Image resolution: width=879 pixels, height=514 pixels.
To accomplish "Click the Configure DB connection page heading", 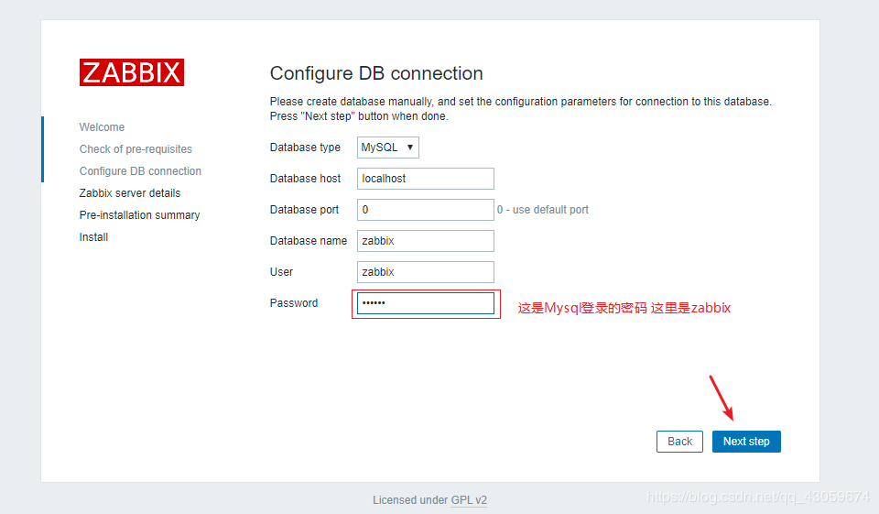I will point(376,73).
